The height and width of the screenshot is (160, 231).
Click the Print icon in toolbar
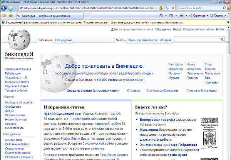pyautogui.click(x=181, y=15)
